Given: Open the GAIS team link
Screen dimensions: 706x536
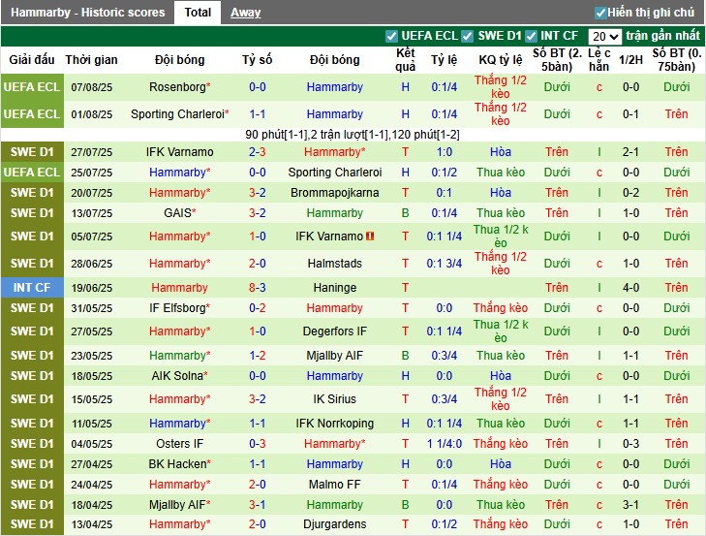Looking at the screenshot, I should point(180,213).
